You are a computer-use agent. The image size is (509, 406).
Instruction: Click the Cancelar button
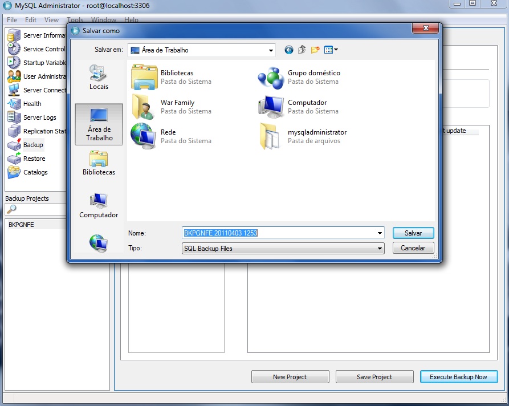point(413,248)
